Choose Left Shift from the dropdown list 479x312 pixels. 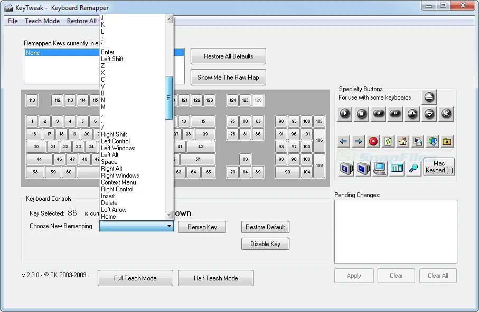pyautogui.click(x=133, y=59)
